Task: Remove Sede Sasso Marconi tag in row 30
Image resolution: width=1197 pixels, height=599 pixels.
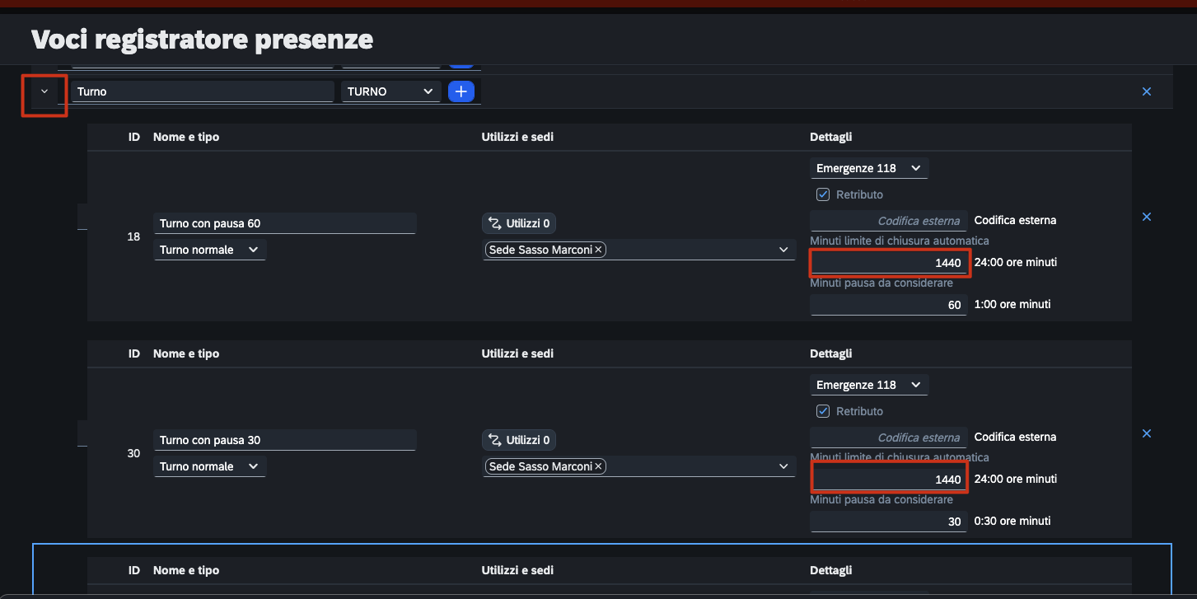Action: coord(599,466)
